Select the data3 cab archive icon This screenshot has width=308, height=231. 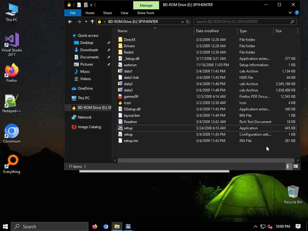tap(120, 90)
